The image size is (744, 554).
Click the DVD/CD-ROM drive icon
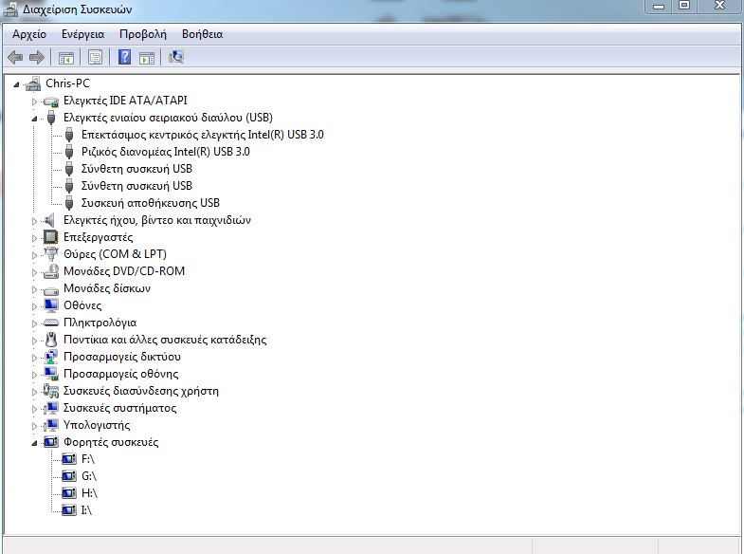[x=51, y=271]
